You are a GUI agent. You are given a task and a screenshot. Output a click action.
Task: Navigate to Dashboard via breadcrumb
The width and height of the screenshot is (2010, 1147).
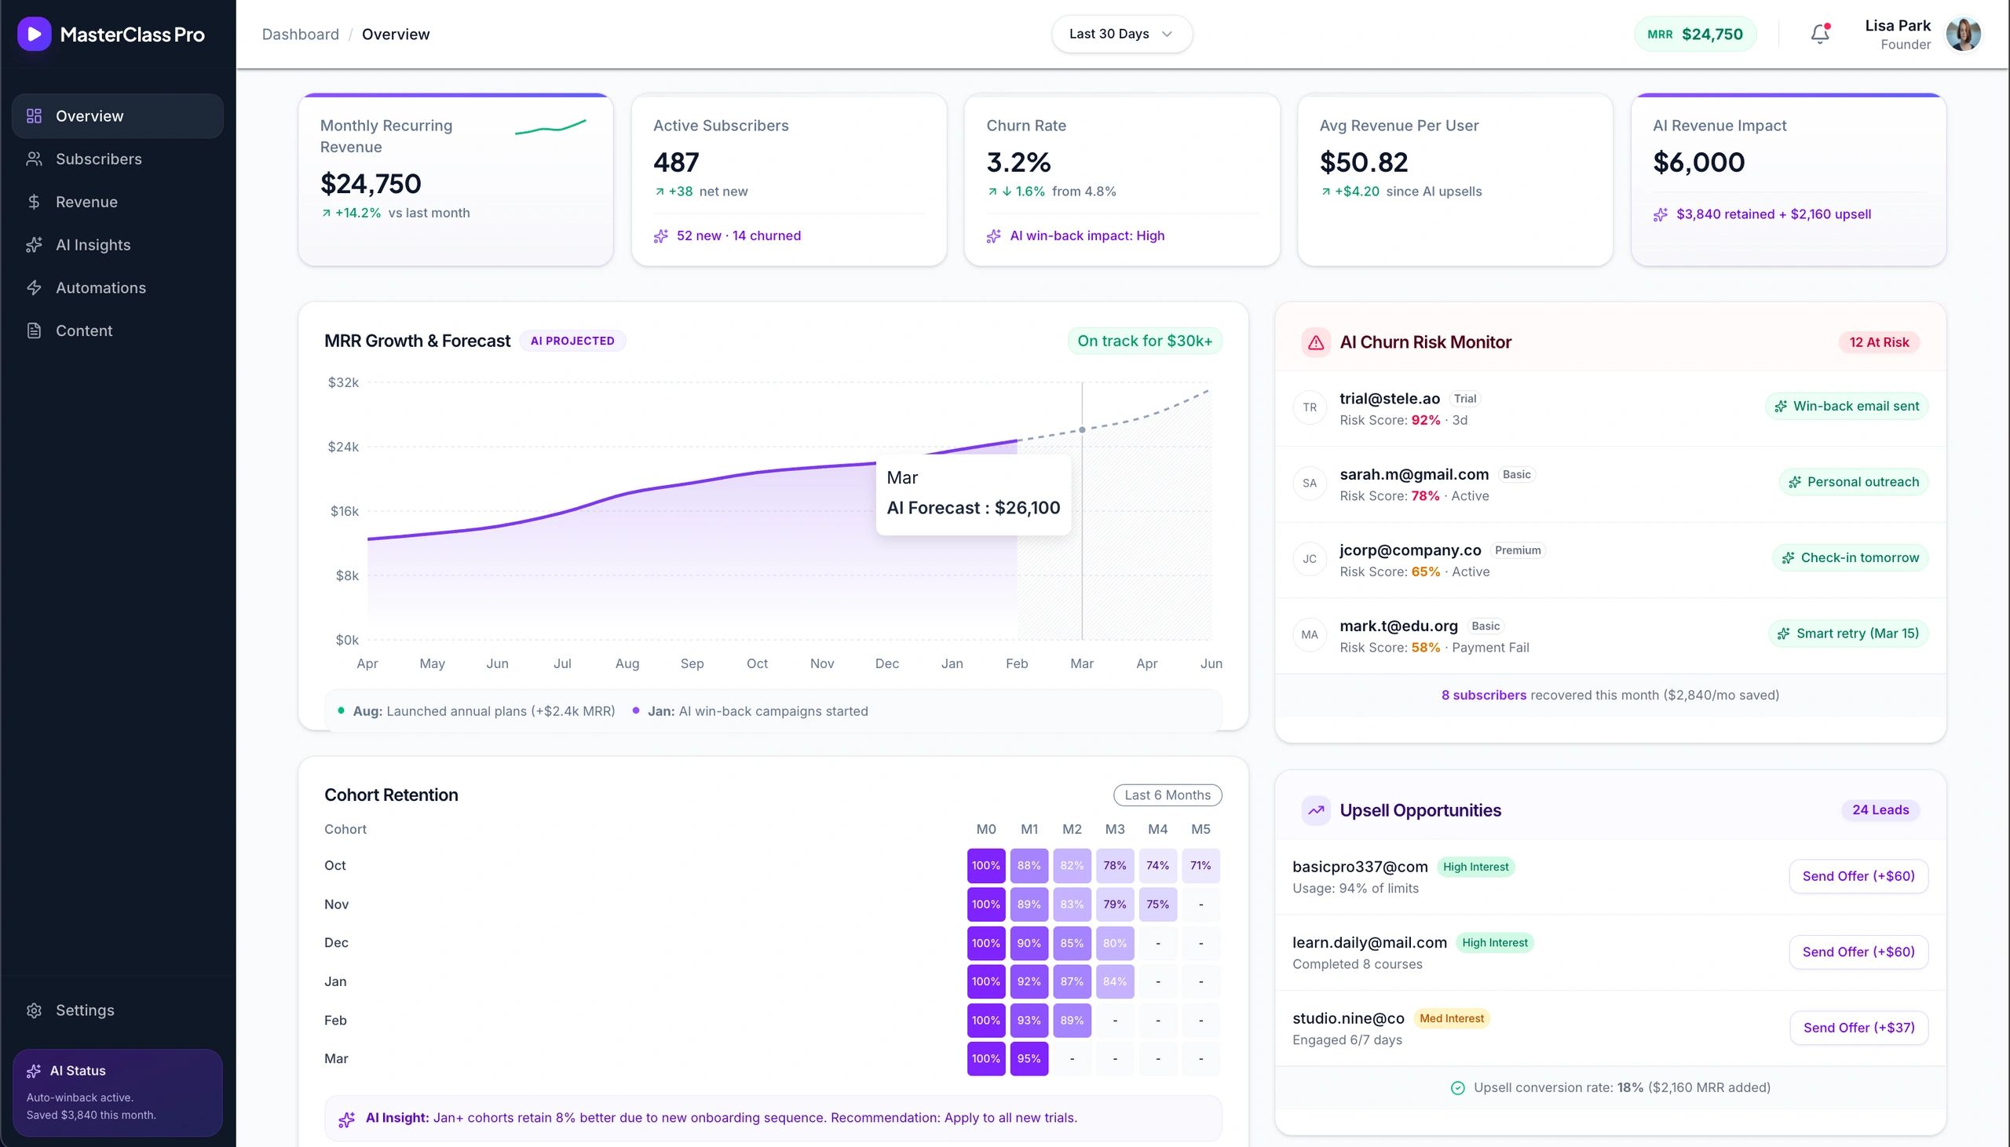tap(300, 34)
